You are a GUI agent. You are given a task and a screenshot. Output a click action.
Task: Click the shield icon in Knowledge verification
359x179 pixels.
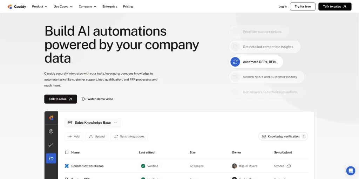pos(264,136)
